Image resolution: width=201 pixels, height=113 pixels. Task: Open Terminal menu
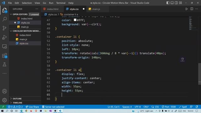pos(61,3)
